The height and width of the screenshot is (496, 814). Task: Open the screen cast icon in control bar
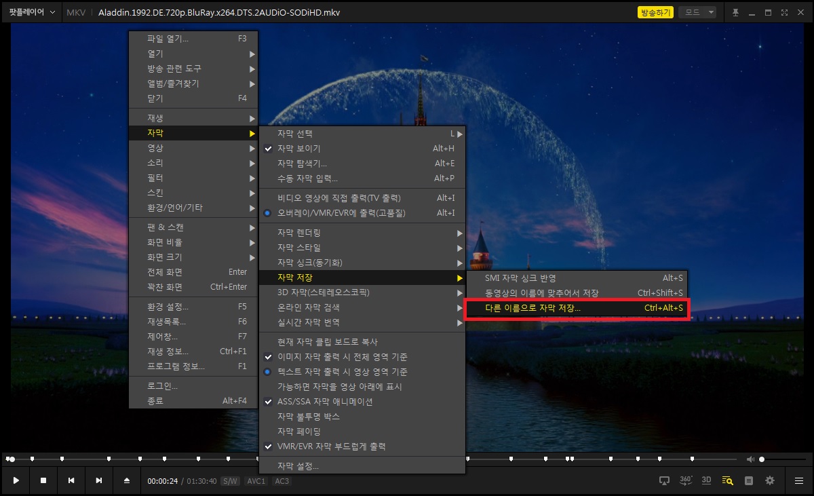pyautogui.click(x=665, y=480)
